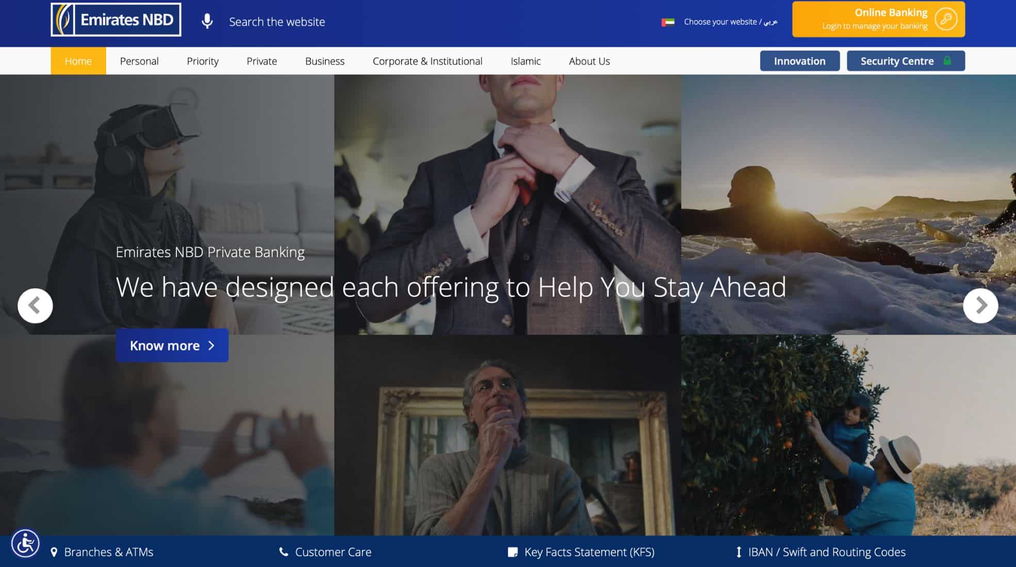Click the Know more button
The width and height of the screenshot is (1016, 567).
click(x=172, y=345)
